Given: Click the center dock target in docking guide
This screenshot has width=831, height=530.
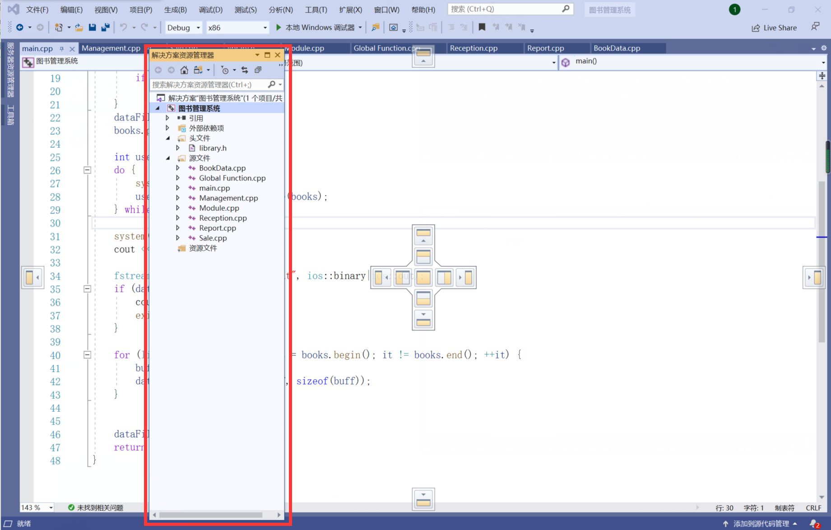Looking at the screenshot, I should coord(423,277).
